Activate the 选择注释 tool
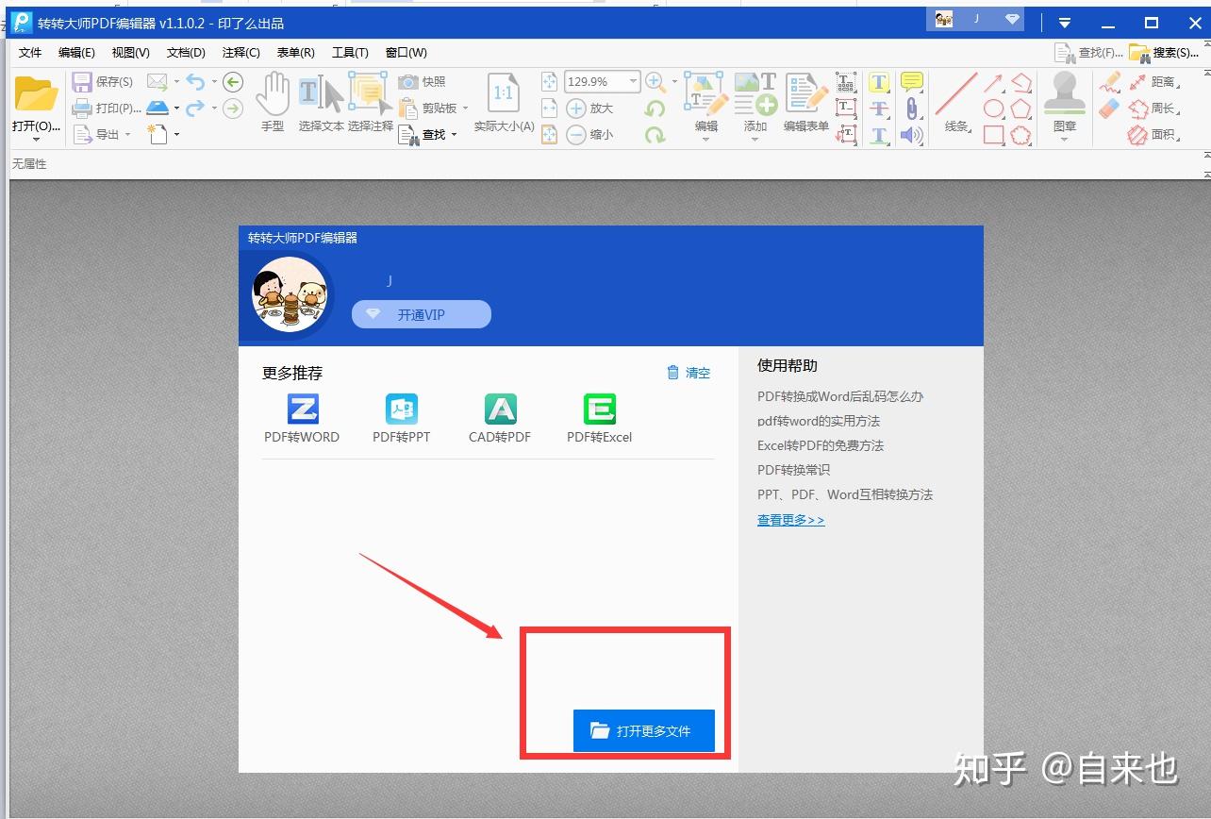 (370, 102)
